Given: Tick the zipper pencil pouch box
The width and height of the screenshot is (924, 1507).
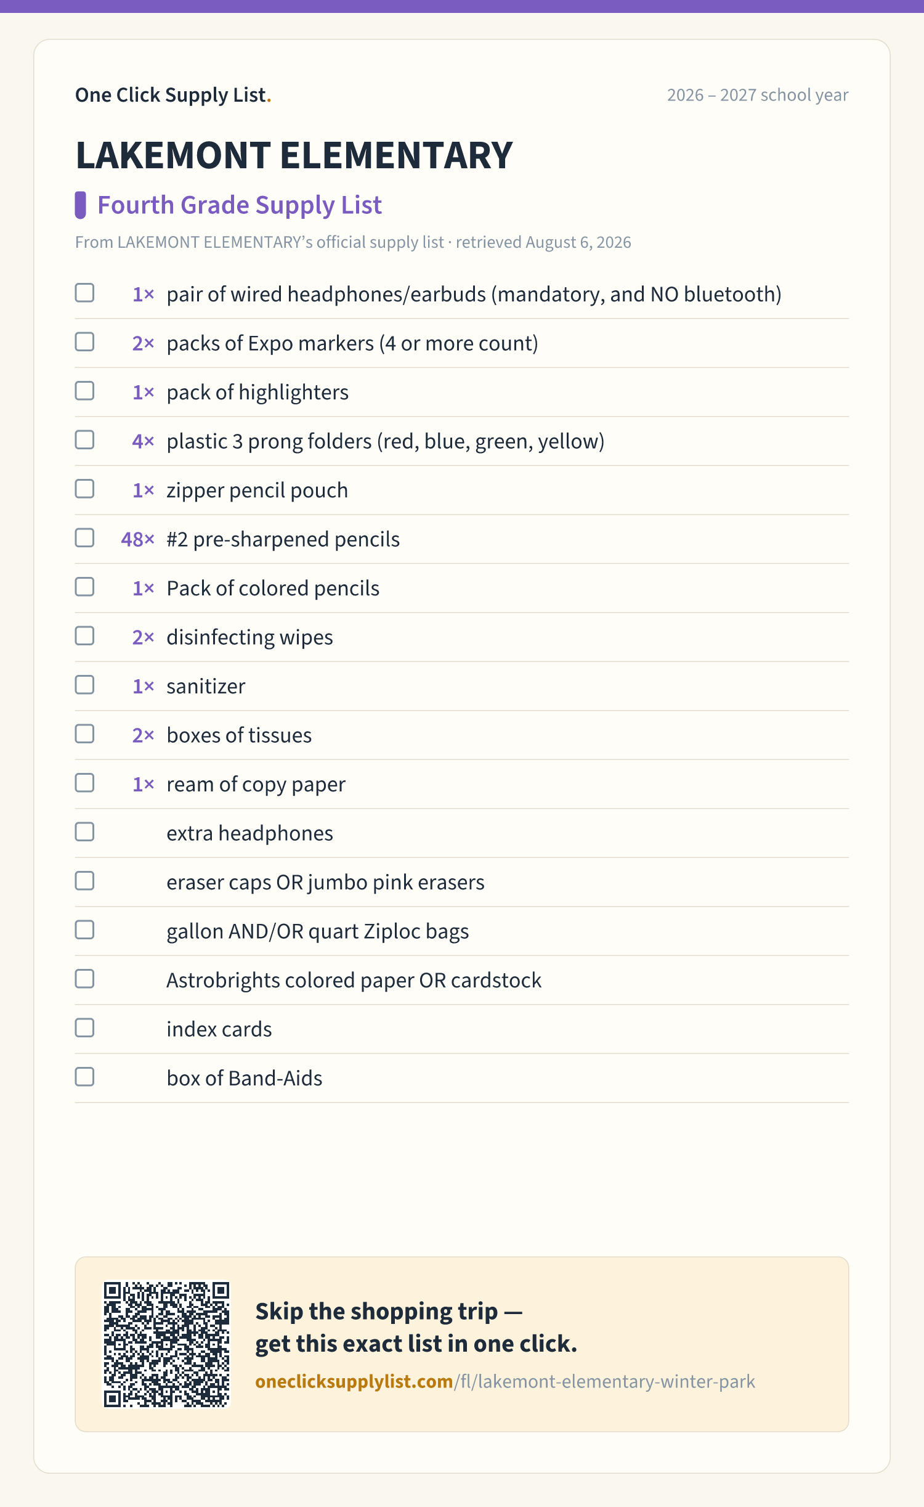Looking at the screenshot, I should (x=84, y=489).
